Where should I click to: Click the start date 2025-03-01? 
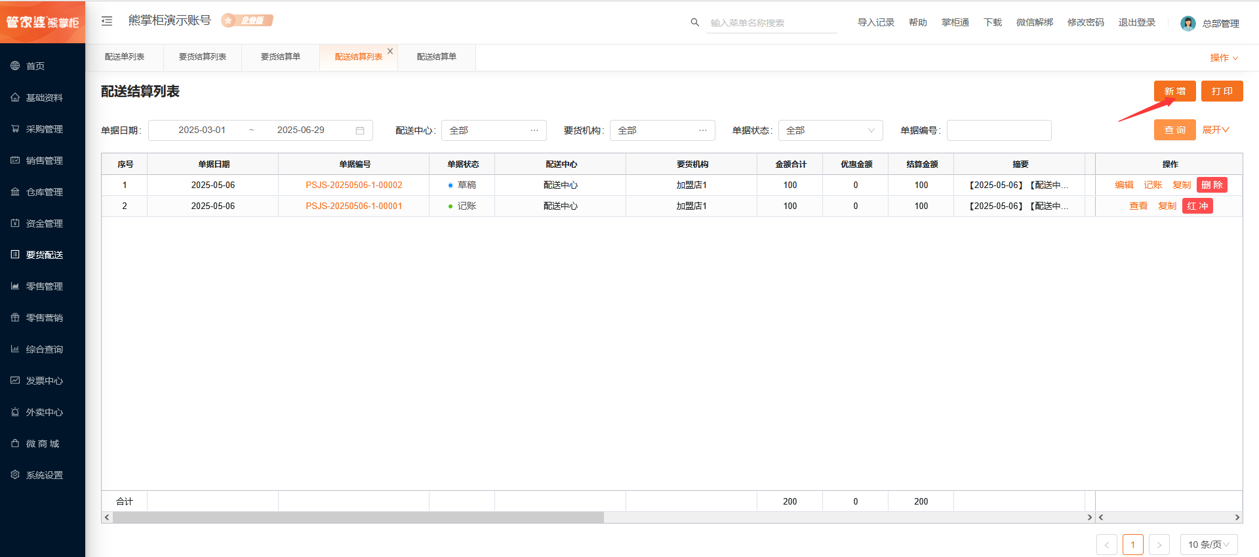click(x=202, y=130)
